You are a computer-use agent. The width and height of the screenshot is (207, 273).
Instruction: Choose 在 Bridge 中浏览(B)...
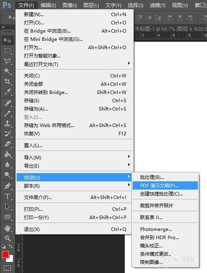coord(74,31)
